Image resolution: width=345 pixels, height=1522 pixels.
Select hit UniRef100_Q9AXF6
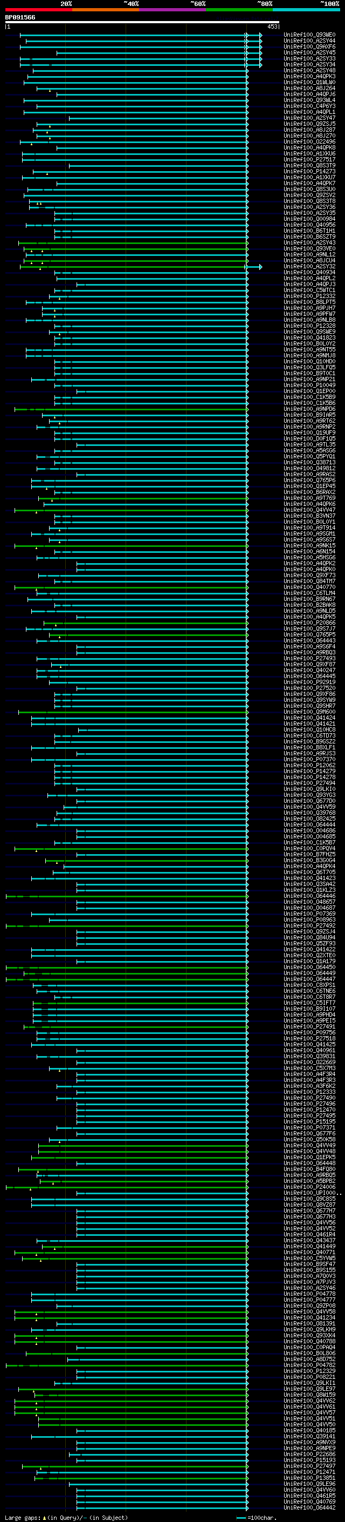coord(309,46)
